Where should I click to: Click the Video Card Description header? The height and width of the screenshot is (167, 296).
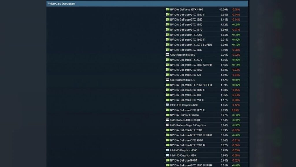coord(147,3)
